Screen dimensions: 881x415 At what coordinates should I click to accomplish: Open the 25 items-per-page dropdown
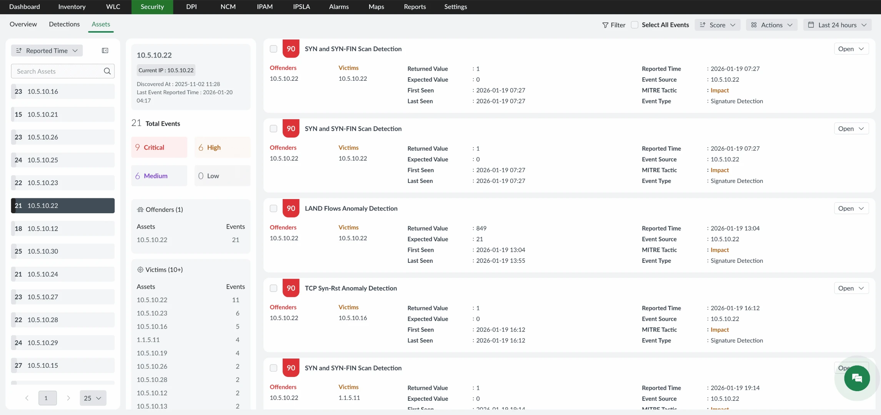(x=92, y=398)
